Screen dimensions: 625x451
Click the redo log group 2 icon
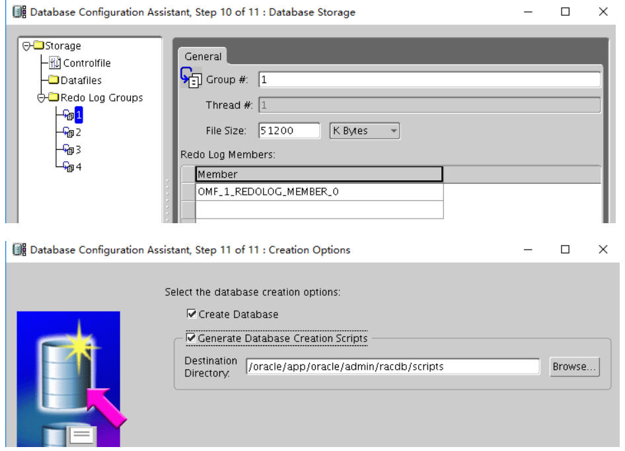click(69, 132)
